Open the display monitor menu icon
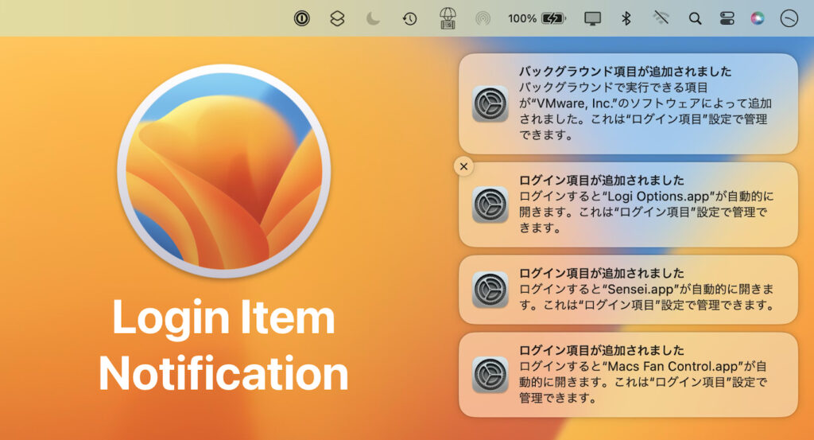Viewport: 814px width, 440px height. (592, 19)
